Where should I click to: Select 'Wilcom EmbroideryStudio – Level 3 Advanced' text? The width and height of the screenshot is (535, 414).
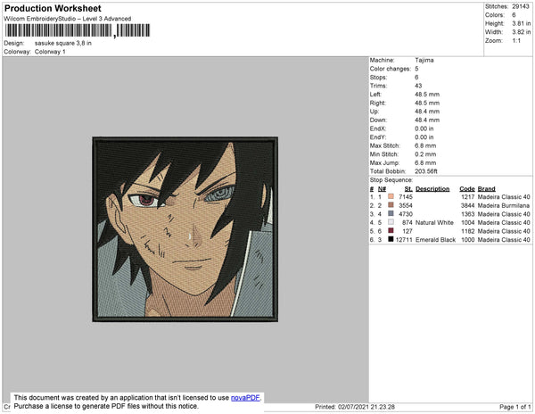(x=68, y=19)
